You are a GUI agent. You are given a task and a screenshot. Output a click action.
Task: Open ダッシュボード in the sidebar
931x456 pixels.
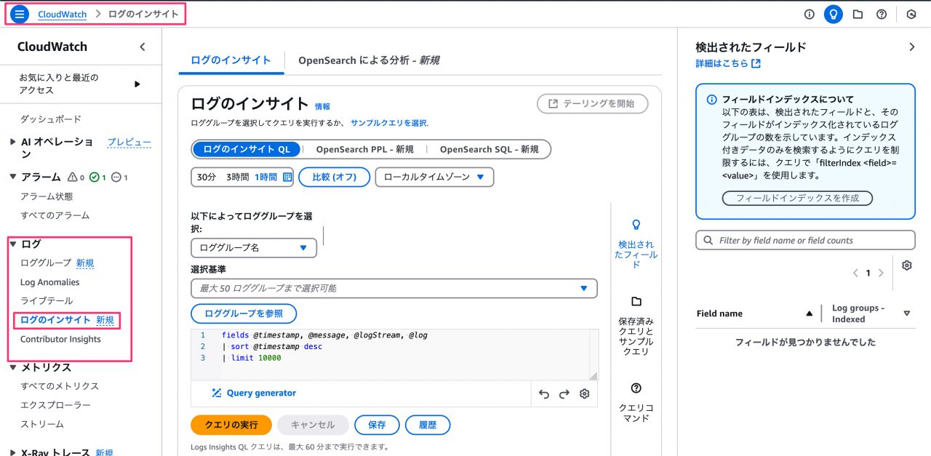click(x=51, y=119)
